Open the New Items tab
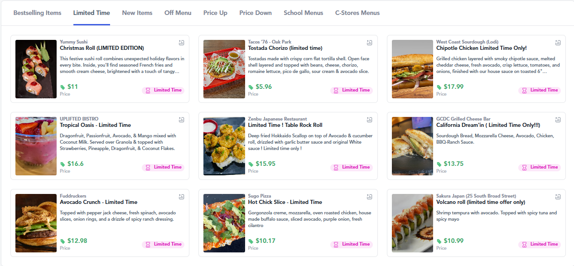The height and width of the screenshot is (266, 574). tap(137, 13)
